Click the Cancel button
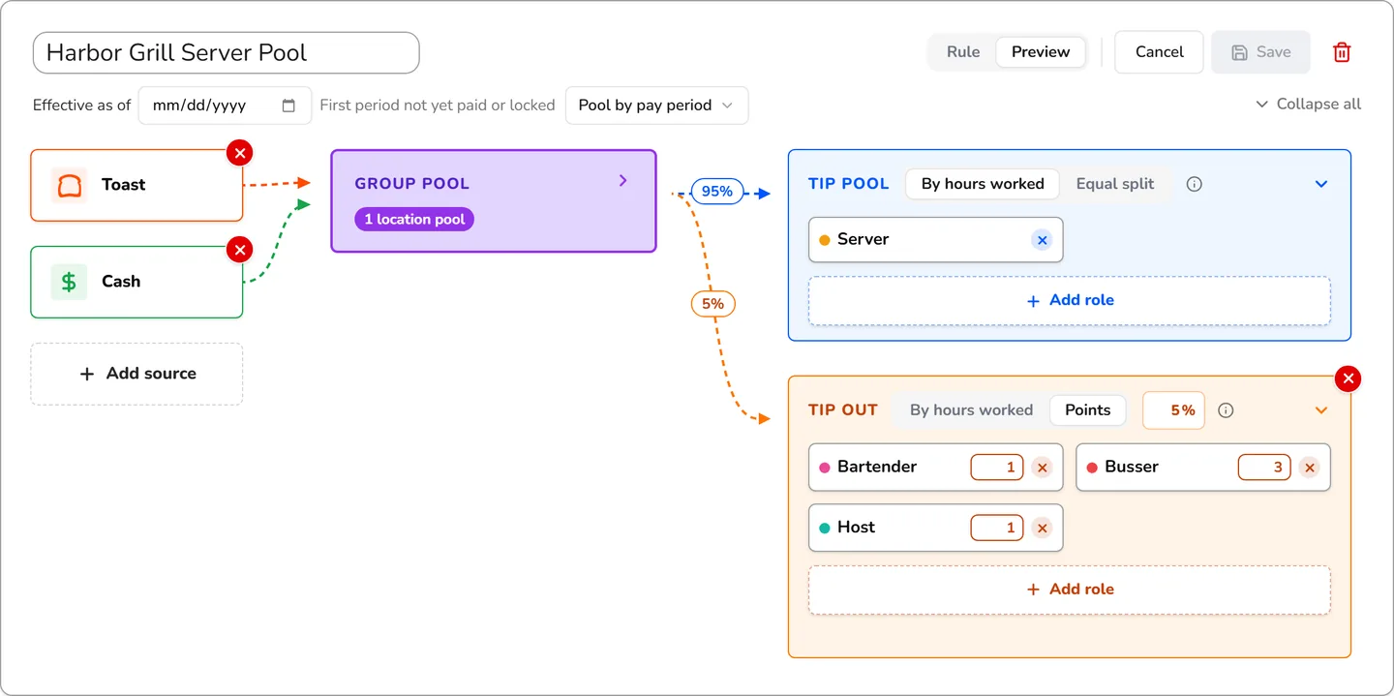This screenshot has height=696, width=1394. pos(1159,52)
